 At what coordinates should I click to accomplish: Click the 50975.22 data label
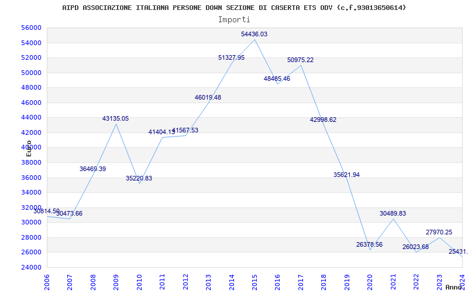[301, 60]
